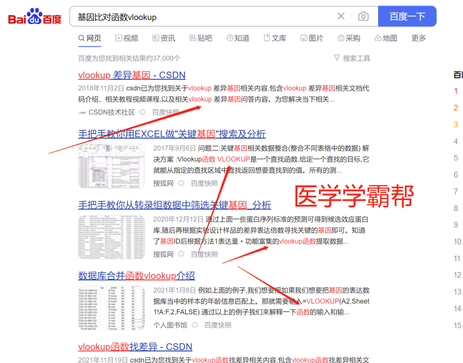Submit search with 百度一下 button

[x=407, y=16]
